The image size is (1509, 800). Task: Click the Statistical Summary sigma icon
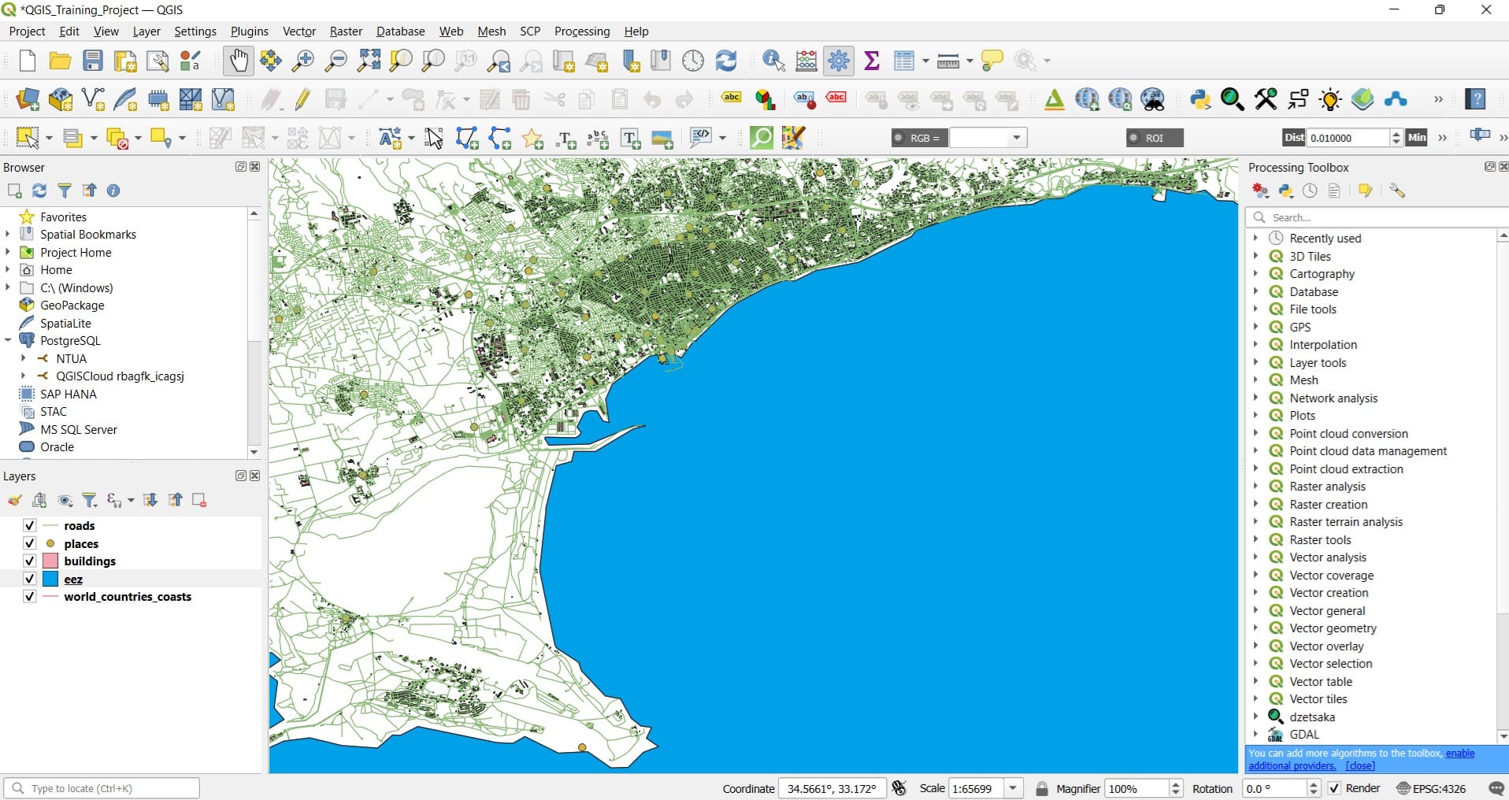pyautogui.click(x=872, y=61)
